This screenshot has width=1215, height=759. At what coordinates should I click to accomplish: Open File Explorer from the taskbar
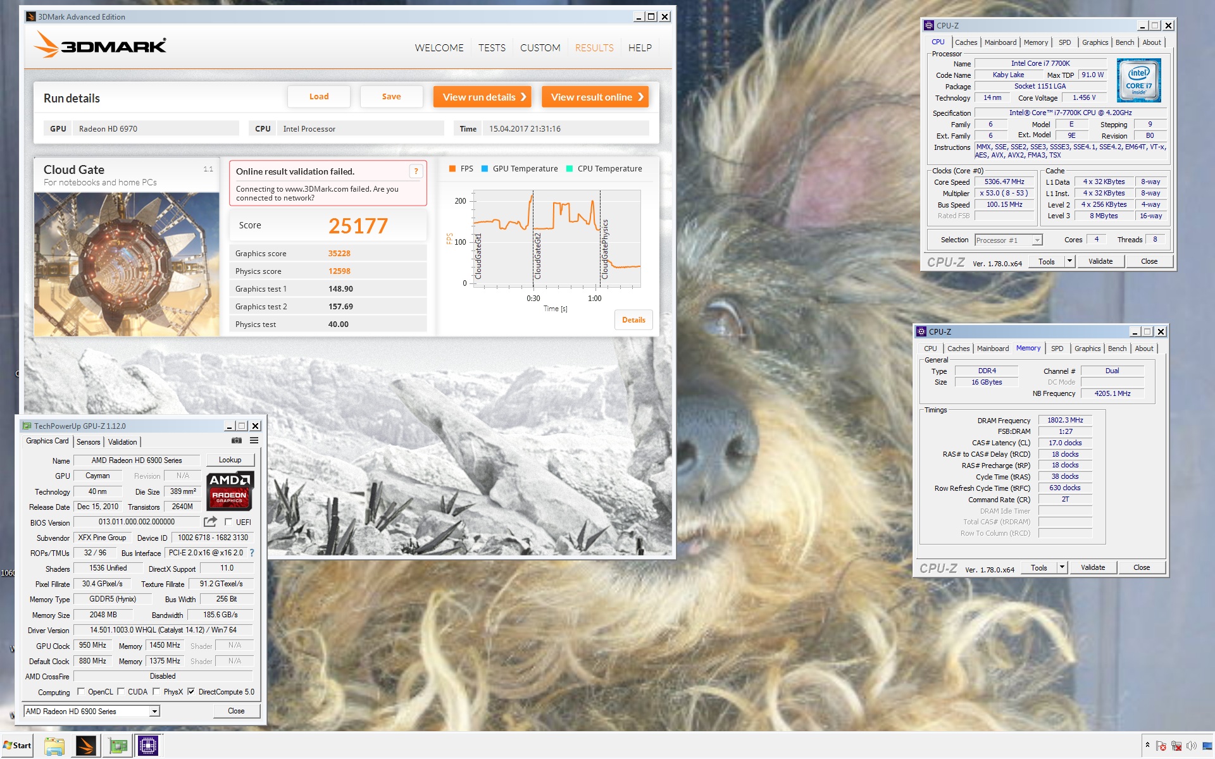pyautogui.click(x=54, y=746)
